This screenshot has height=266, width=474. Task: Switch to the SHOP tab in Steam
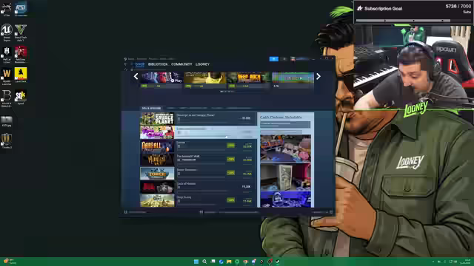tap(140, 64)
